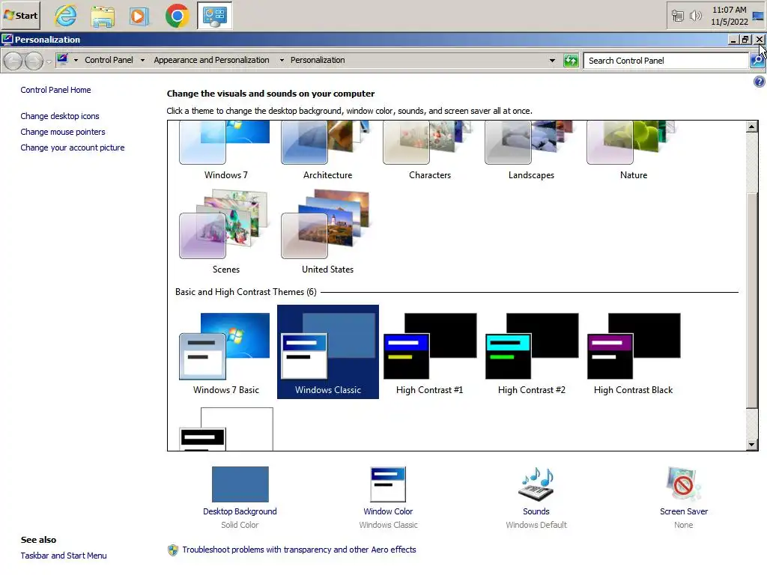Choose High Contrast #2 theme

[531, 352]
